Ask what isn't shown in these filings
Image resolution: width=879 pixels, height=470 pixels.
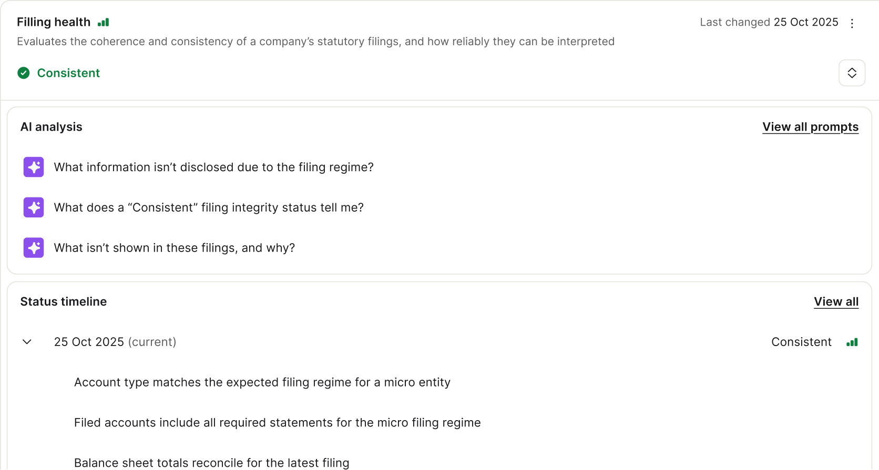tap(175, 248)
